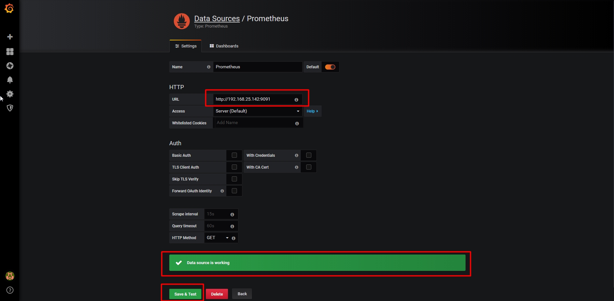This screenshot has width=614, height=301.
Task: Switch to the Settings tab
Action: pyautogui.click(x=186, y=46)
